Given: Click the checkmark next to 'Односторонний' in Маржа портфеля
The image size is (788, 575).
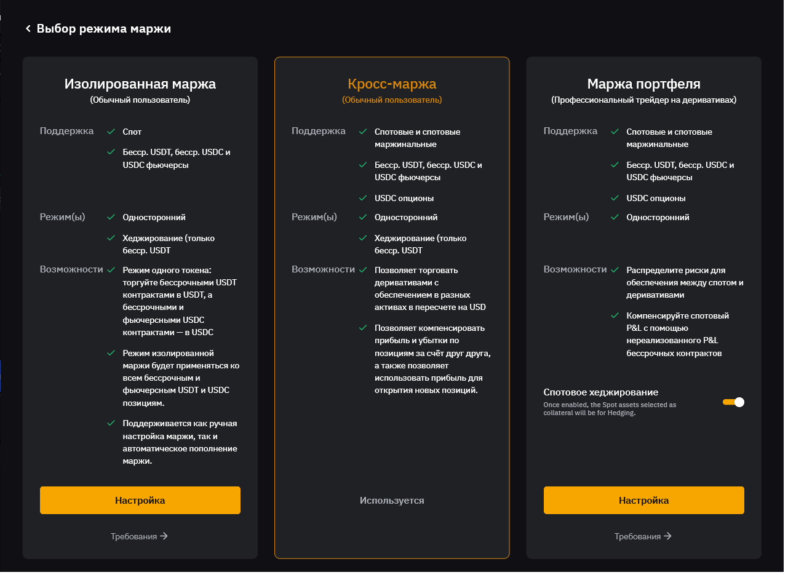Looking at the screenshot, I should [x=615, y=216].
